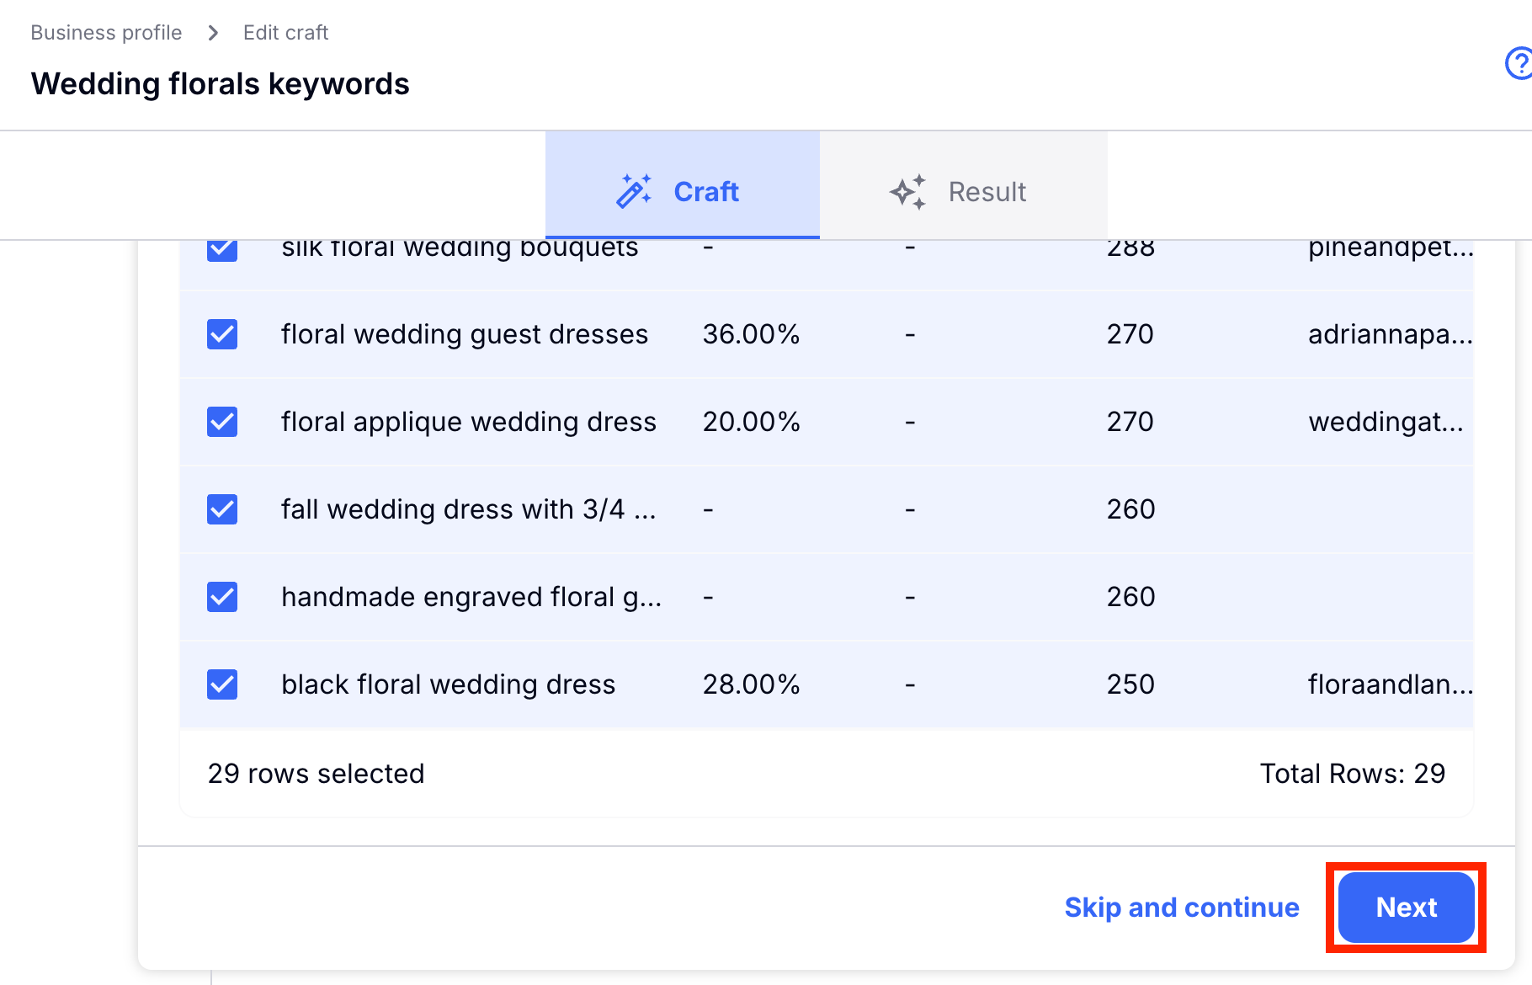Deselect the fall wedding dress keyword
Screen dimensions: 1532x985
click(222, 509)
